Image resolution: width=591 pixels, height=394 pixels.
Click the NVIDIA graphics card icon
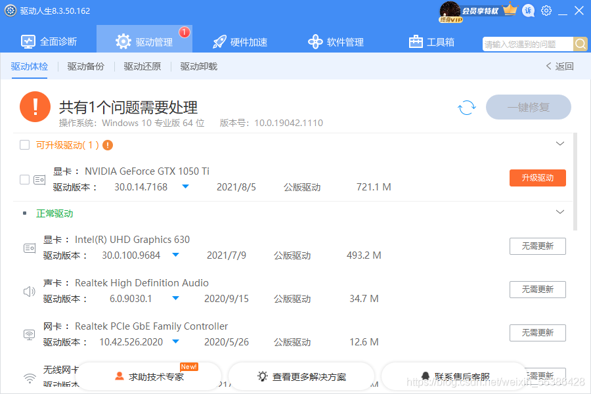39,180
